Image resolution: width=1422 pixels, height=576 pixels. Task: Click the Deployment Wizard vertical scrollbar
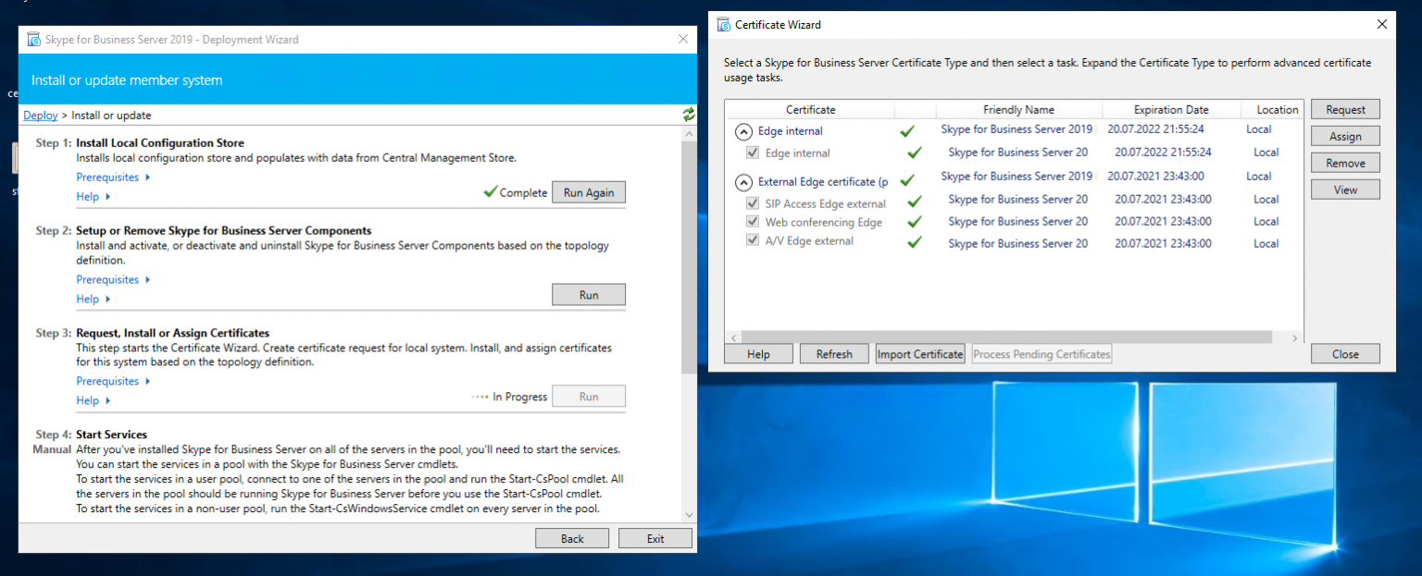point(688,259)
